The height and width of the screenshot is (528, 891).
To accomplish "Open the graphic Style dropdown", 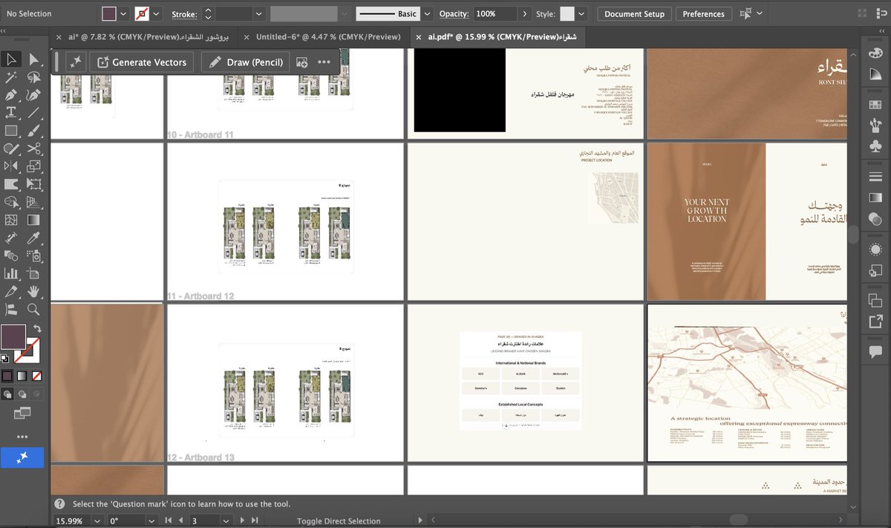I will point(581,14).
